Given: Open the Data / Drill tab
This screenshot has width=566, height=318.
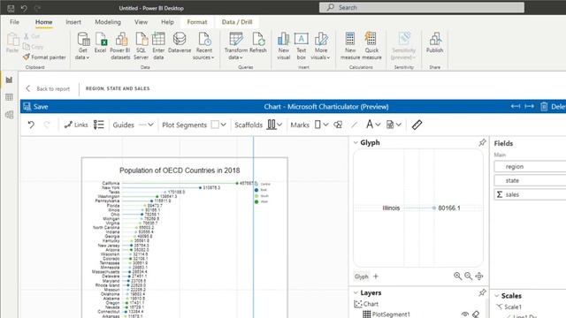Looking at the screenshot, I should [237, 22].
